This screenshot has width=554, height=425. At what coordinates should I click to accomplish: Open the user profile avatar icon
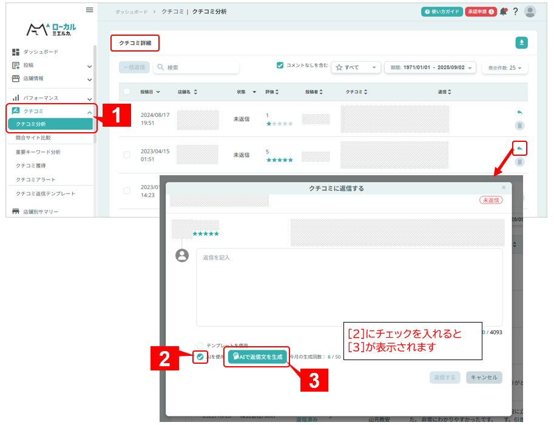(x=530, y=12)
